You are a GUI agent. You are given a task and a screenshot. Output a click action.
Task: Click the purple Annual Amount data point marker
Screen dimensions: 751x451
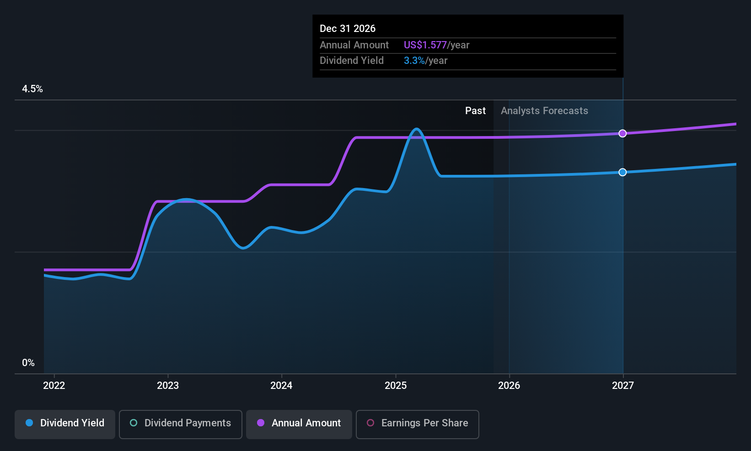[622, 133]
